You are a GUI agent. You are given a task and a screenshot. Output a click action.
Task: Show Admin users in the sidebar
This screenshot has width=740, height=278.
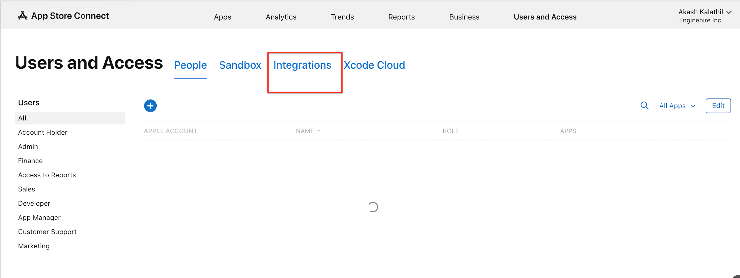click(28, 146)
